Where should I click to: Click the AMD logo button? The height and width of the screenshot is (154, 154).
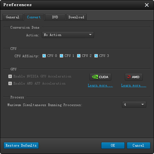click(134, 77)
